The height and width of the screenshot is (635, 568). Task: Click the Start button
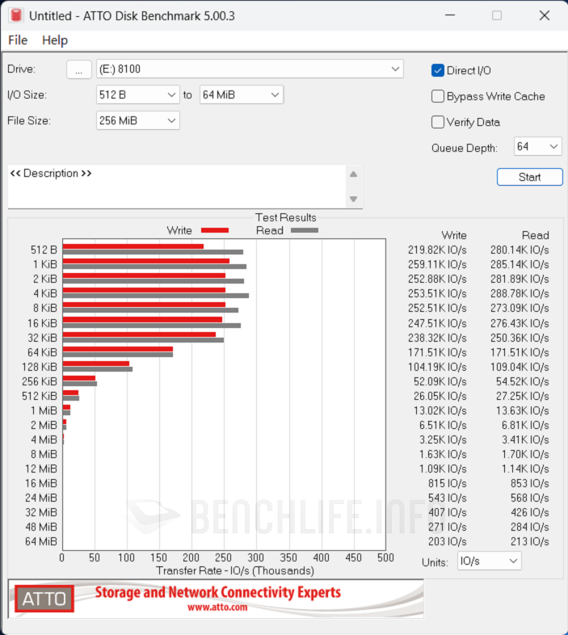tap(529, 177)
